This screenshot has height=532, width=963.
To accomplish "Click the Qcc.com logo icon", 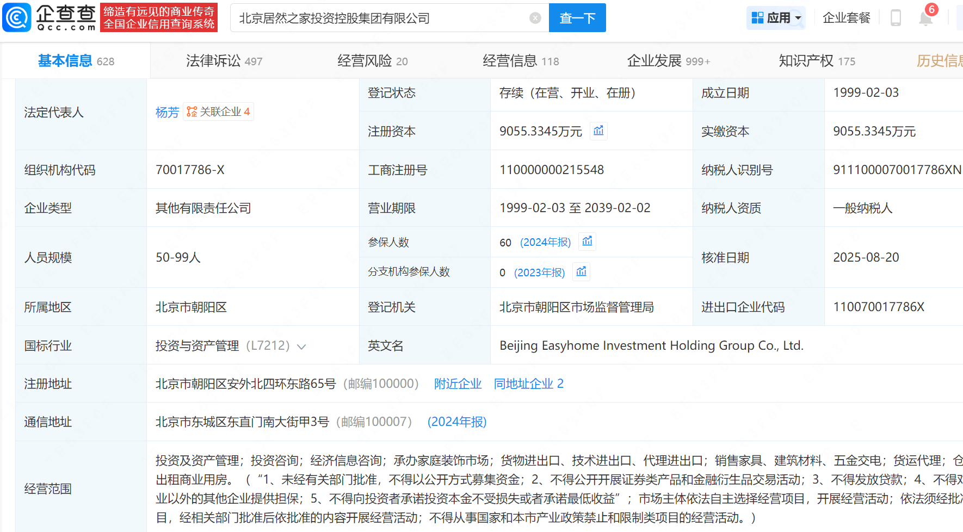I will [17, 17].
